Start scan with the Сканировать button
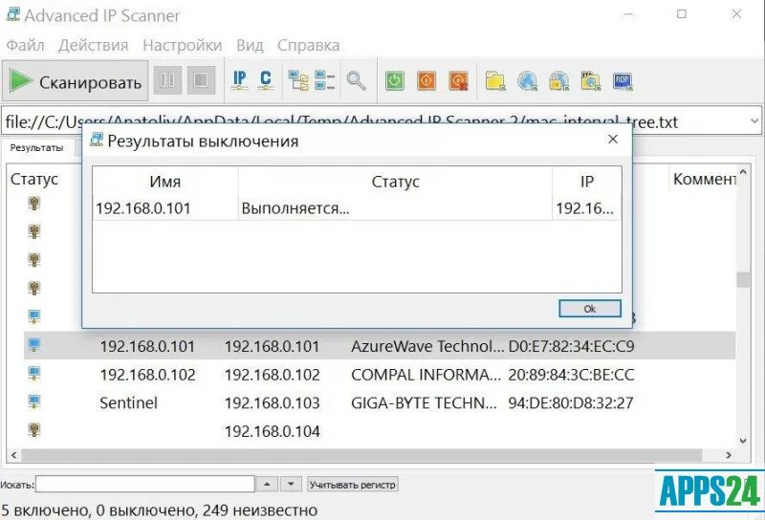 (76, 81)
